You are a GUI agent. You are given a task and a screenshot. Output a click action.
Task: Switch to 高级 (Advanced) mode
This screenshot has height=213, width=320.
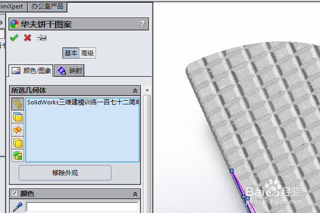click(87, 53)
